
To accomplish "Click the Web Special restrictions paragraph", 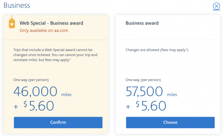I will (55, 55).
